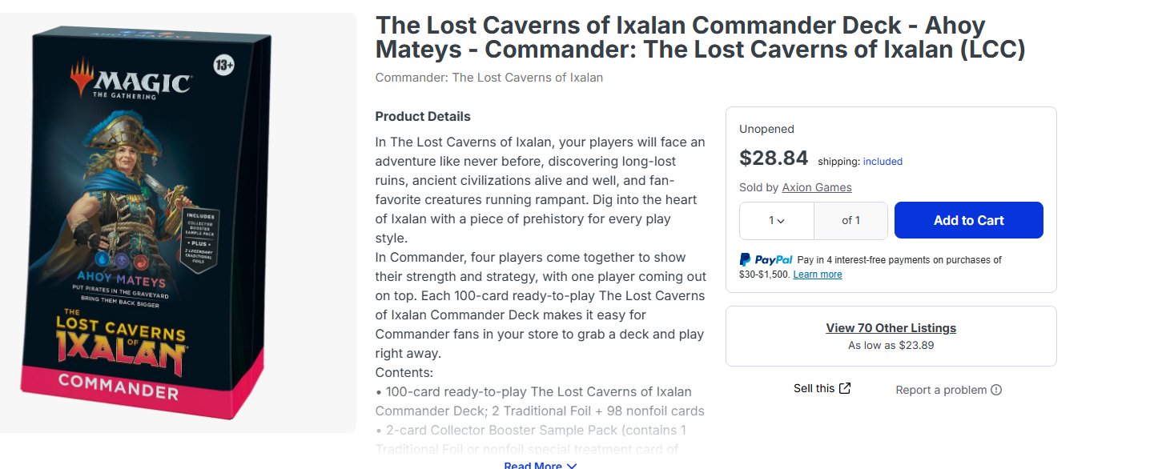Screen dimensions: 1158x469
Task: Click the PayPal Learn more link
Action: 817,275
